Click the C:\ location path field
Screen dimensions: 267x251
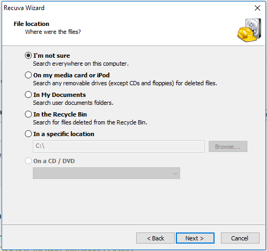119,146
